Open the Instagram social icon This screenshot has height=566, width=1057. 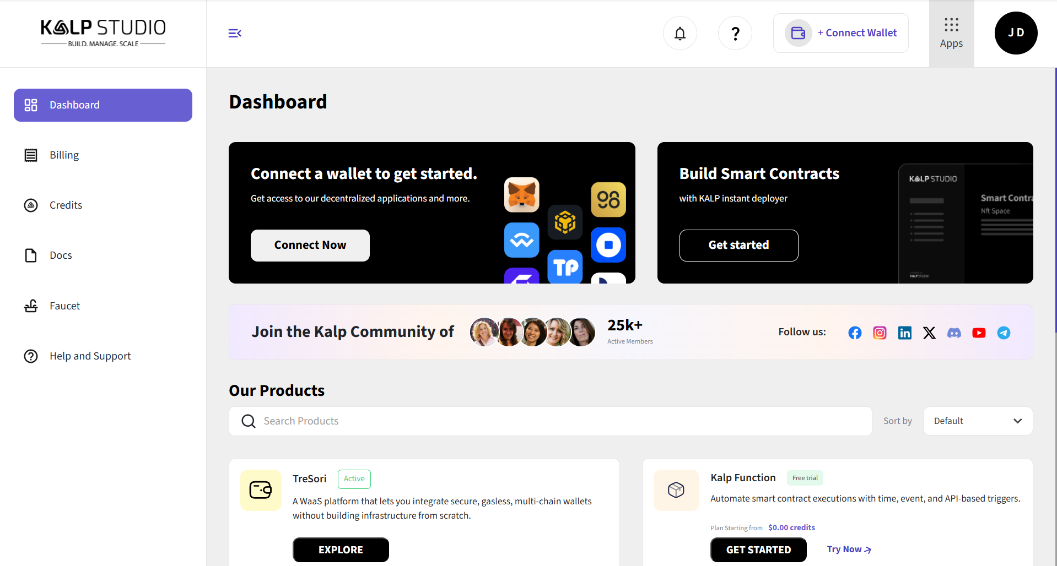point(880,333)
